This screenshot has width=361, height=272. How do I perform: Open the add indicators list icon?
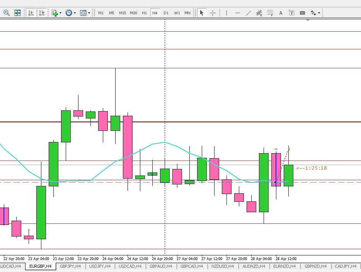click(x=55, y=13)
